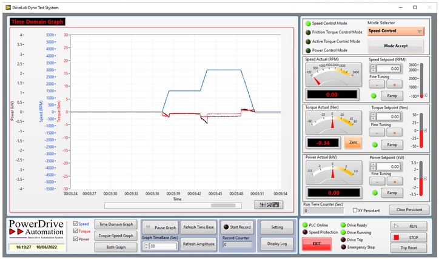Screen dimensions: 439x259
Task: Click the Start Record LED button
Action: [x=237, y=227]
